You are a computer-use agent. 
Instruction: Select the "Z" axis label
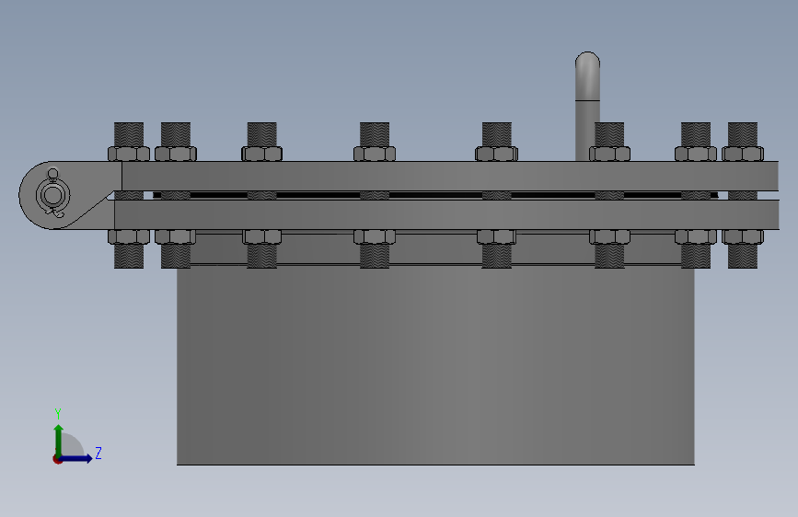click(98, 453)
